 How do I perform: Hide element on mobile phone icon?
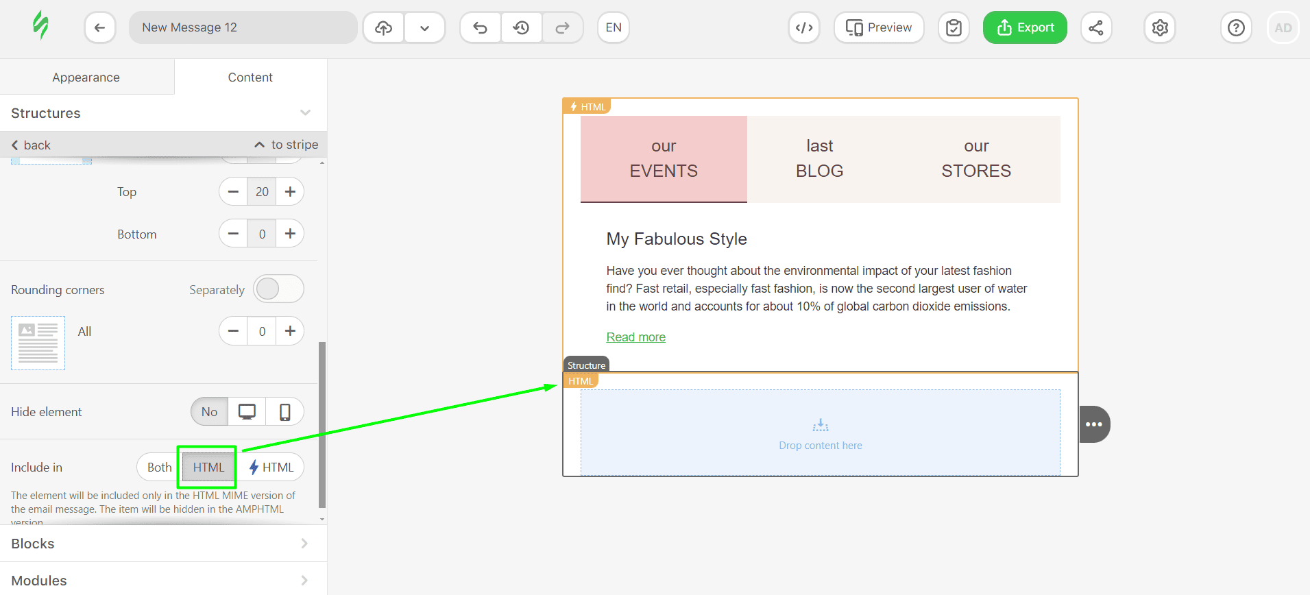(x=285, y=412)
